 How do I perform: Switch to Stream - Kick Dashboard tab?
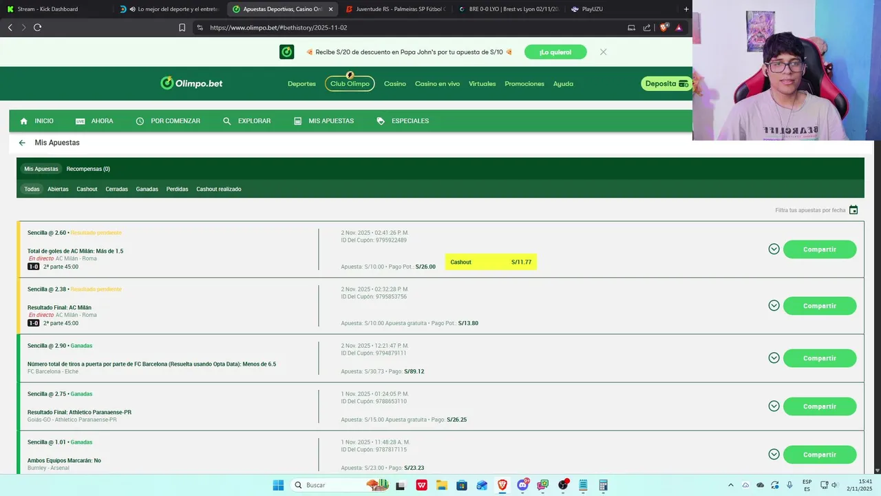(x=55, y=9)
